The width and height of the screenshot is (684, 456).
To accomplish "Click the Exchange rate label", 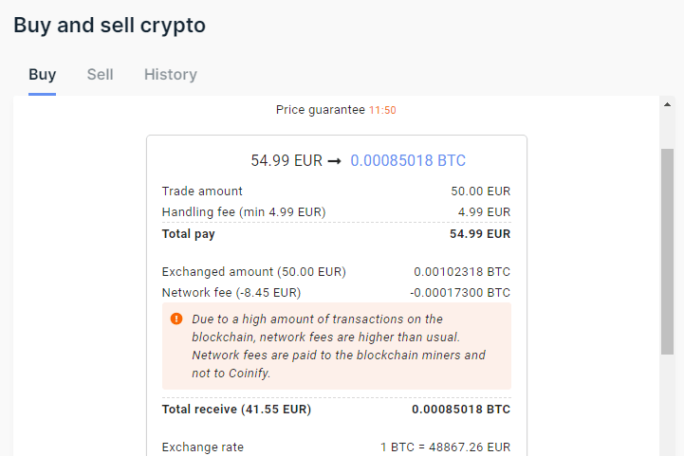I will (x=202, y=447).
